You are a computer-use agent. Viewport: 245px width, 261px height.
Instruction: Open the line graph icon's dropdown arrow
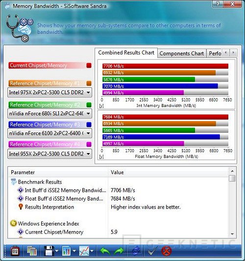point(92,251)
